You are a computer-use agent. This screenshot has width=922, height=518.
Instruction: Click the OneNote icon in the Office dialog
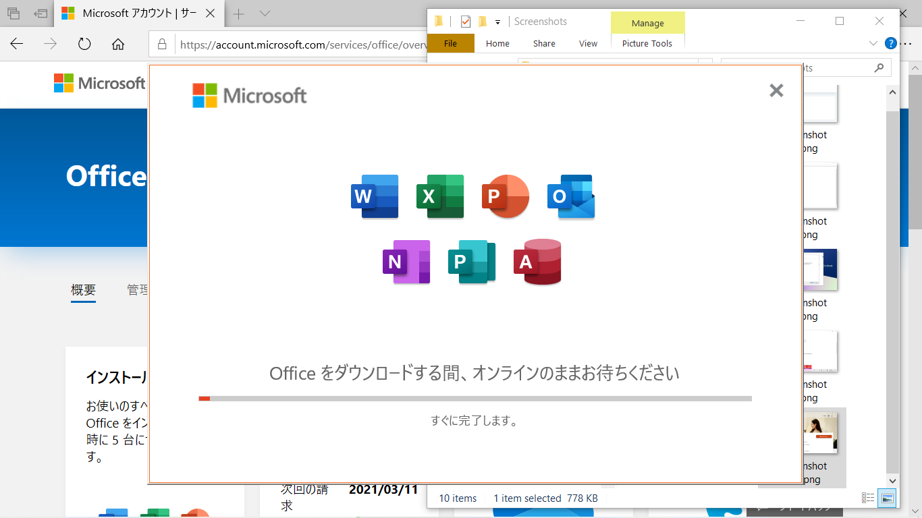406,262
